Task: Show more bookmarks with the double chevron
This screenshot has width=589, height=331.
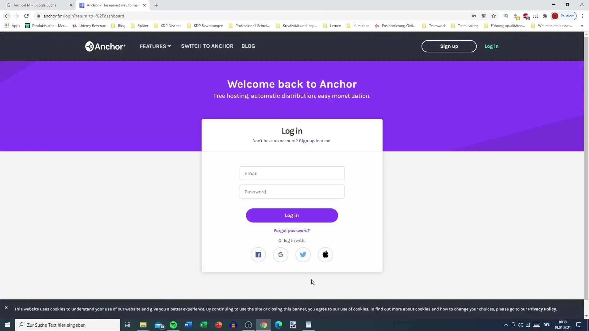Action: pyautogui.click(x=582, y=26)
